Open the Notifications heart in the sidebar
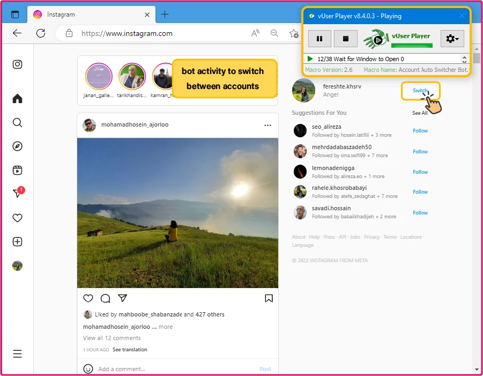The height and width of the screenshot is (376, 483). tap(17, 218)
